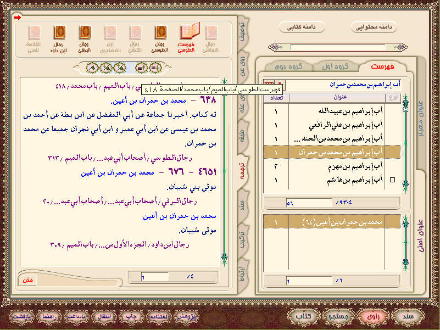Click the red arrow in the text panel corner

pyautogui.click(x=18, y=18)
